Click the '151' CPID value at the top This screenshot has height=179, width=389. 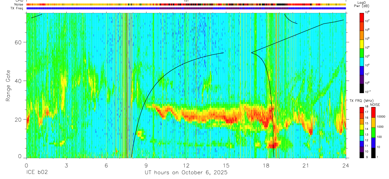tap(186, 1)
